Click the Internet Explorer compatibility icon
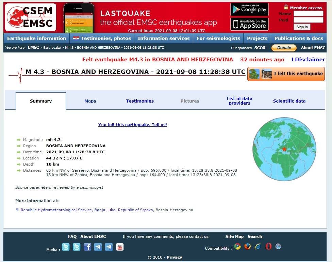332x262 pixels. (258, 246)
